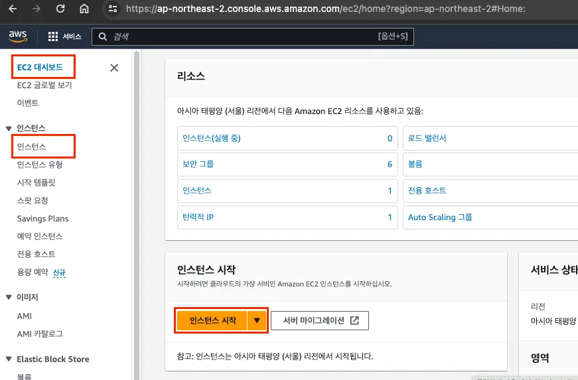The width and height of the screenshot is (578, 380).
Task: Open 전용 호스트 resource card
Action: (x=490, y=191)
